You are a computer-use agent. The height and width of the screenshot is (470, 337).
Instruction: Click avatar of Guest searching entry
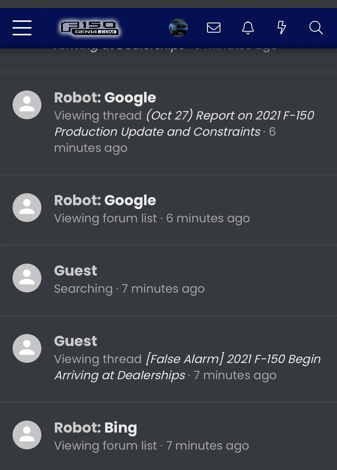click(27, 278)
